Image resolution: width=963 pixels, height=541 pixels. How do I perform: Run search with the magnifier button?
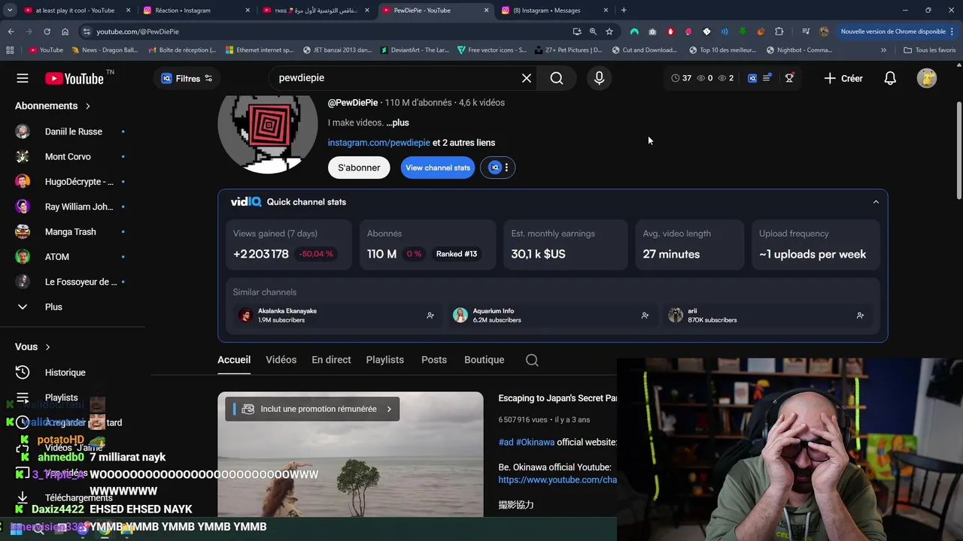(557, 78)
